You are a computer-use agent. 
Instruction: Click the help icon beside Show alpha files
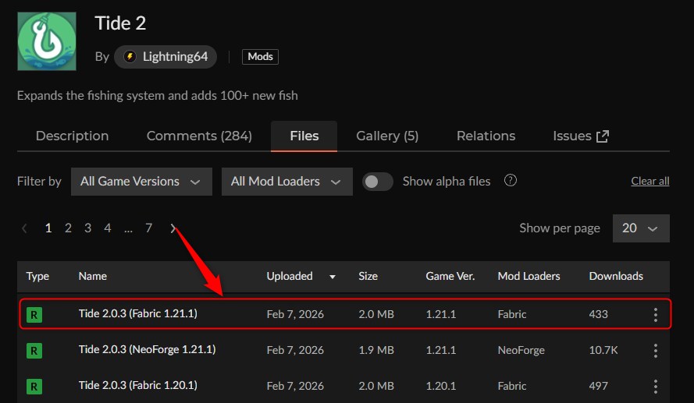511,181
